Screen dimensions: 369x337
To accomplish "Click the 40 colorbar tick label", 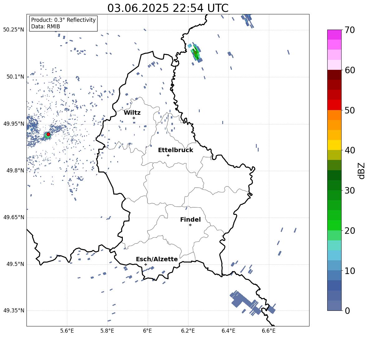I will [350, 150].
